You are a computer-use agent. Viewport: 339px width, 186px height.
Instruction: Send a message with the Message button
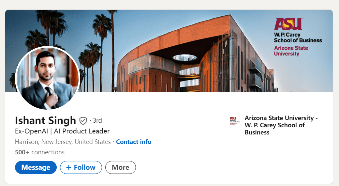point(36,167)
